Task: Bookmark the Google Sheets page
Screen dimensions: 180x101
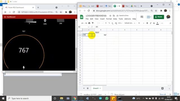Action: click(156, 11)
